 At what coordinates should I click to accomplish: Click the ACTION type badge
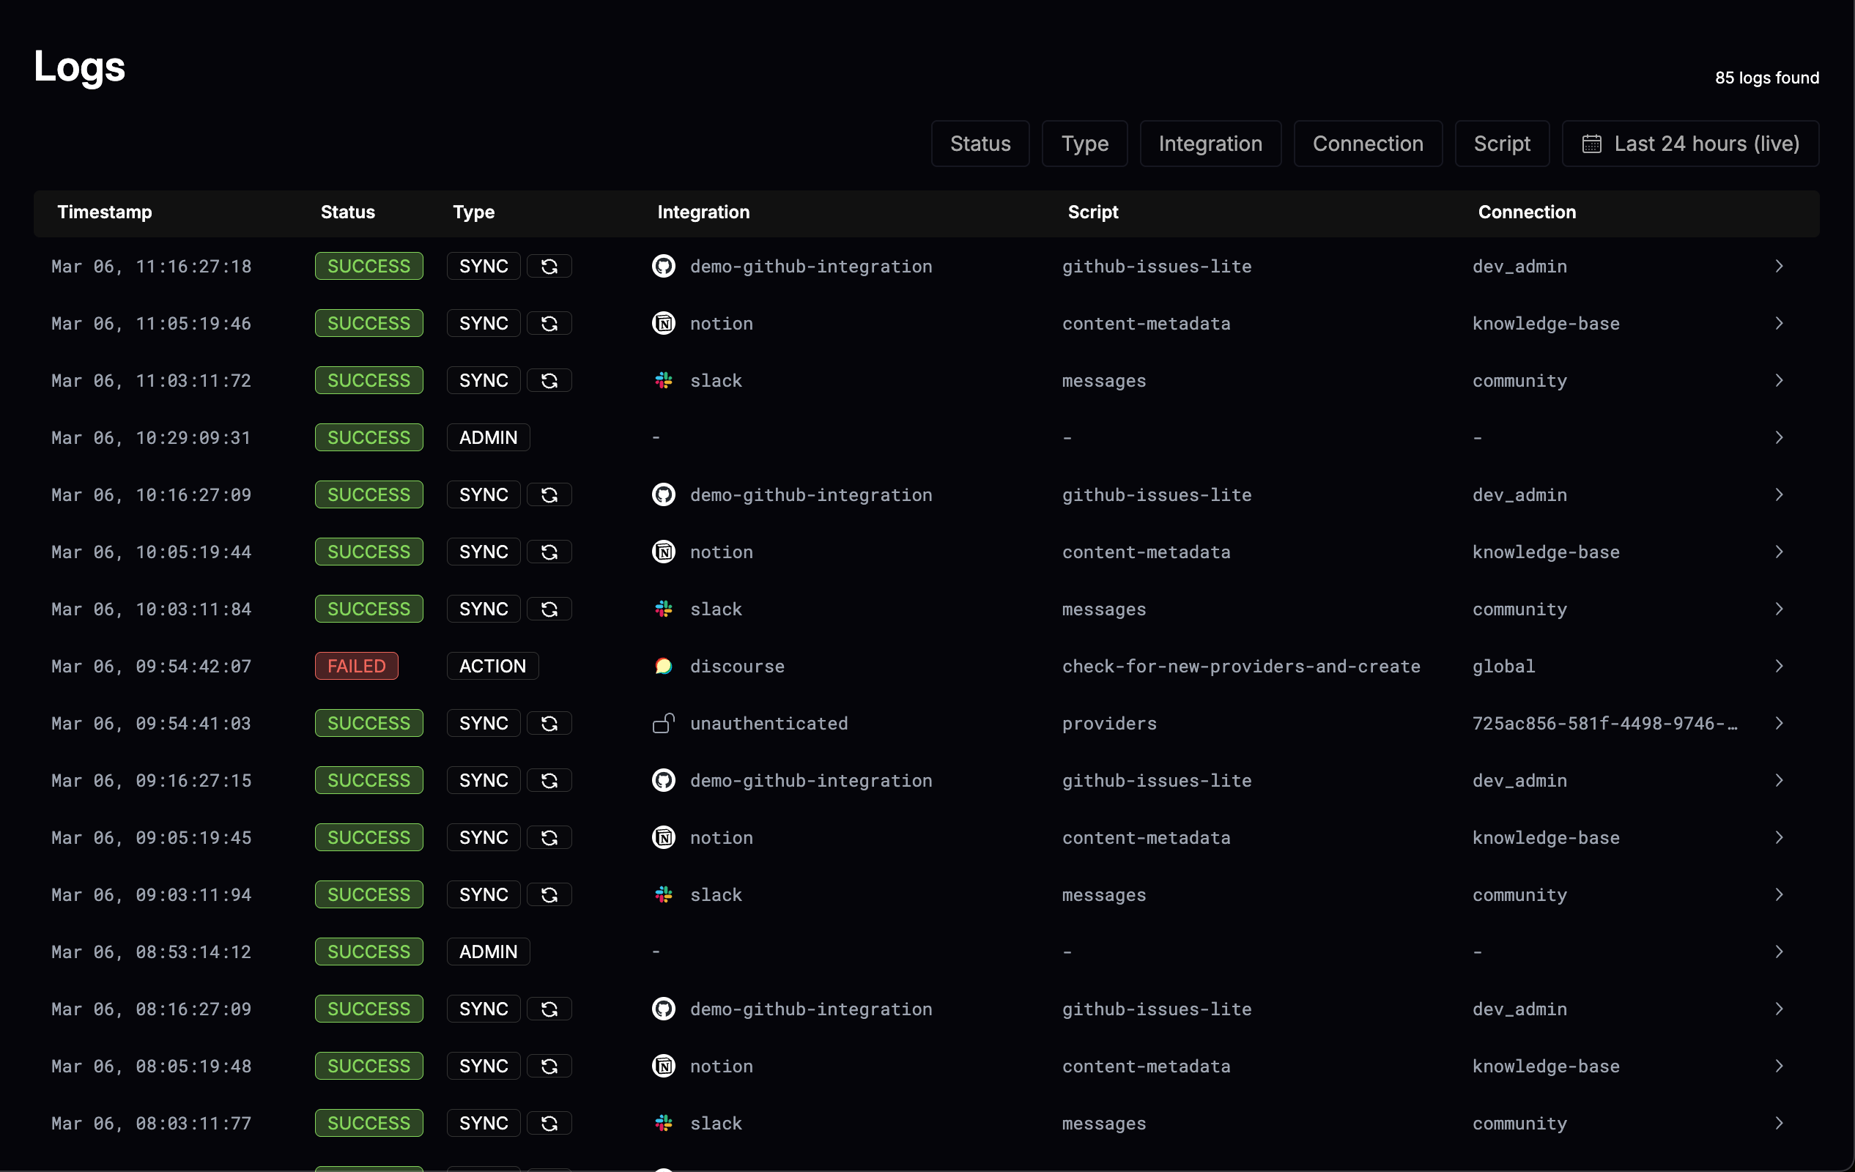tap(492, 666)
